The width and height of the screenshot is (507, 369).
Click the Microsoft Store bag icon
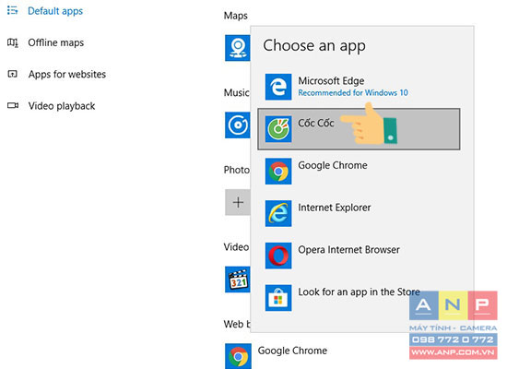click(x=278, y=298)
